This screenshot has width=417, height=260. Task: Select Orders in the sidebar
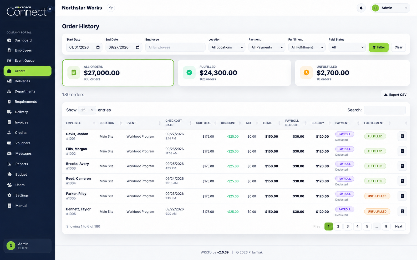[x=27, y=71]
